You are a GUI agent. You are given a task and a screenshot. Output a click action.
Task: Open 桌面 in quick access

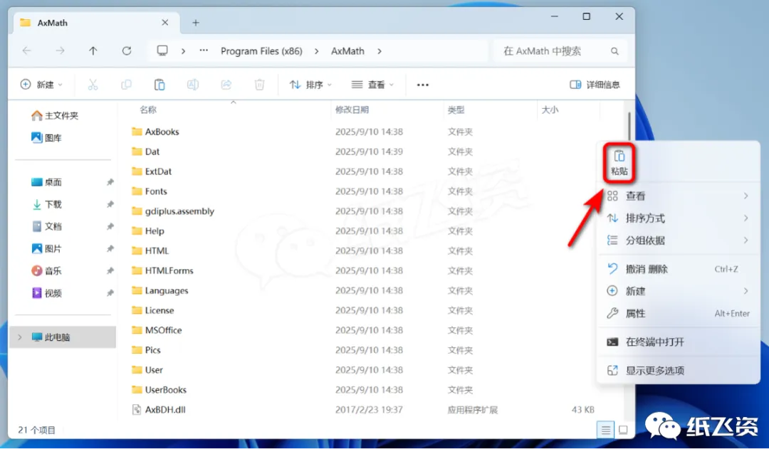point(46,182)
